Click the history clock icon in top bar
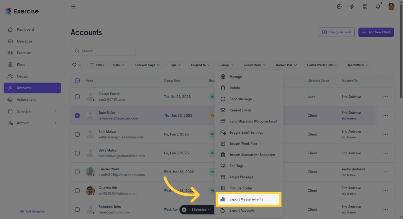 pos(339,6)
